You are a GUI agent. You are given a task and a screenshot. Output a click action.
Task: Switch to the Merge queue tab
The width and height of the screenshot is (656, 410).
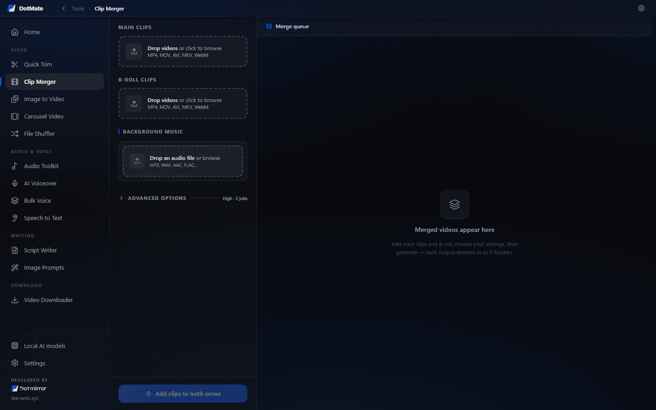click(x=287, y=26)
